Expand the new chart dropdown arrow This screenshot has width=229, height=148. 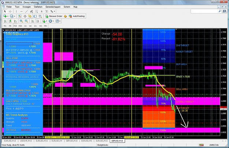8,16
